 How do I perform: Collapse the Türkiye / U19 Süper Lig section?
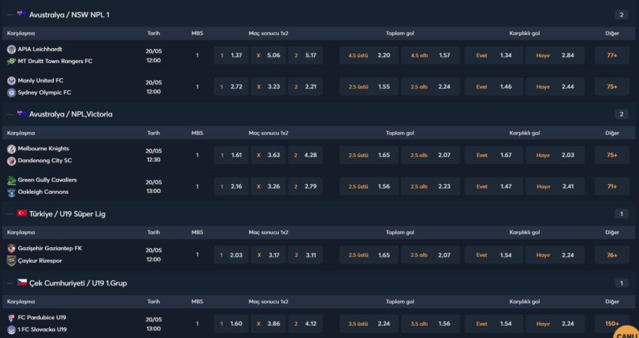pos(9,213)
